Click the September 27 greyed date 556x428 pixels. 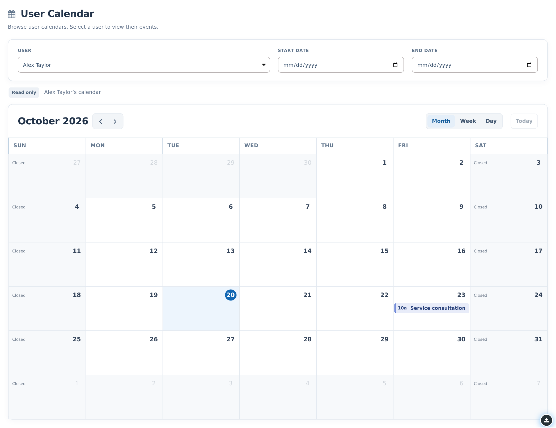77,163
